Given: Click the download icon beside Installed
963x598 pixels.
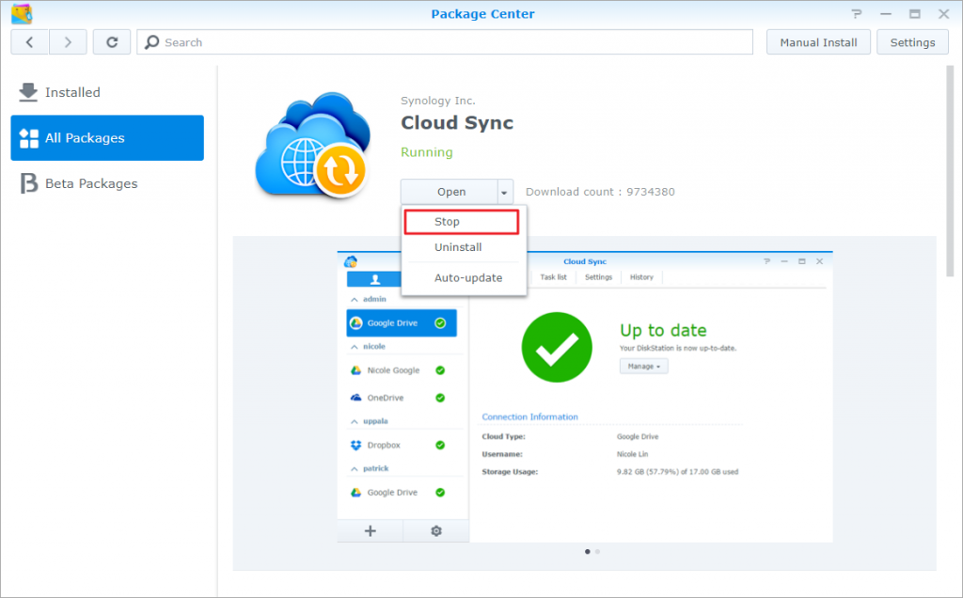Looking at the screenshot, I should [x=26, y=92].
